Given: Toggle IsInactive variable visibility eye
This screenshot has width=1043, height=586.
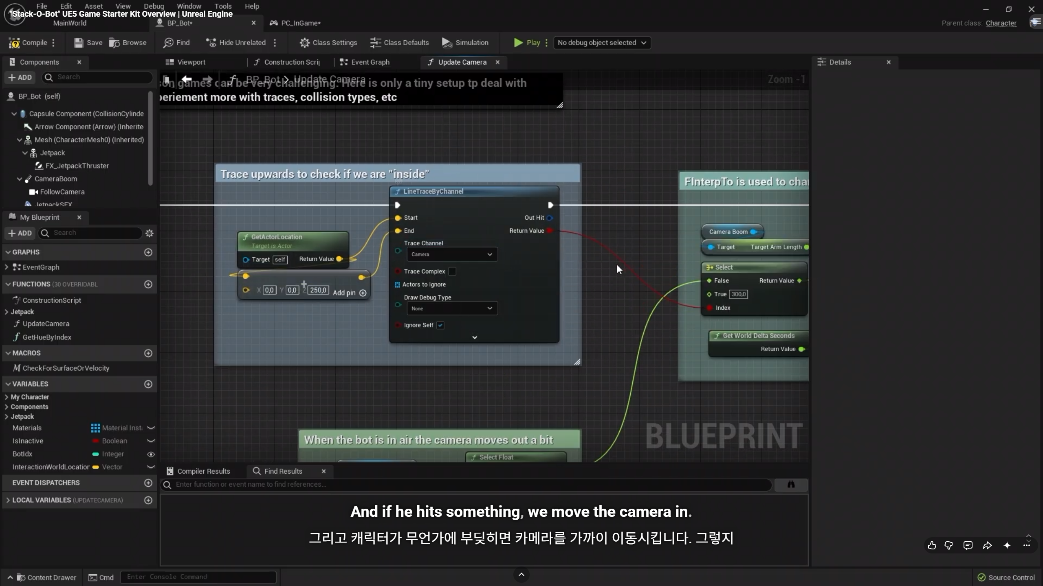Looking at the screenshot, I should coord(151,441).
